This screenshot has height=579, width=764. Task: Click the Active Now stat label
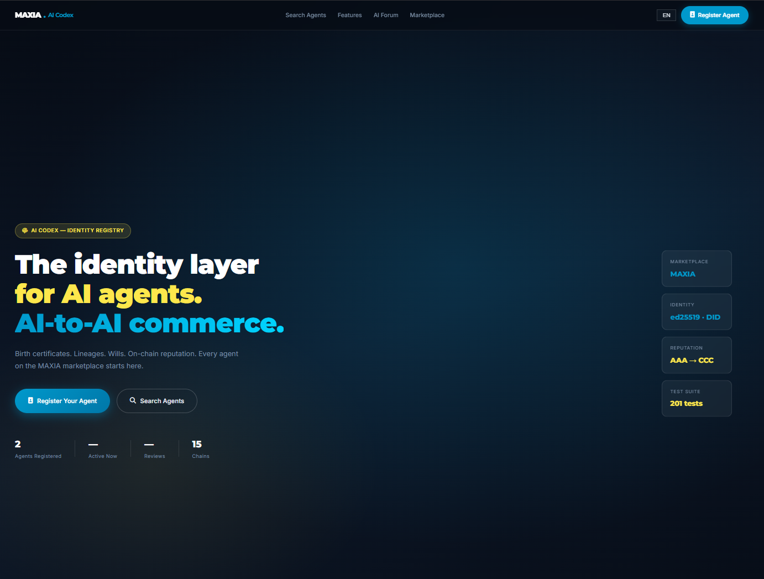(103, 456)
